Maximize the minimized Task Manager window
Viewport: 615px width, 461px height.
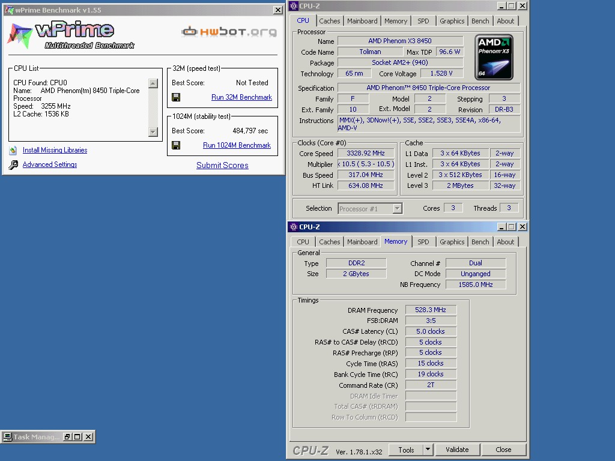click(77, 437)
